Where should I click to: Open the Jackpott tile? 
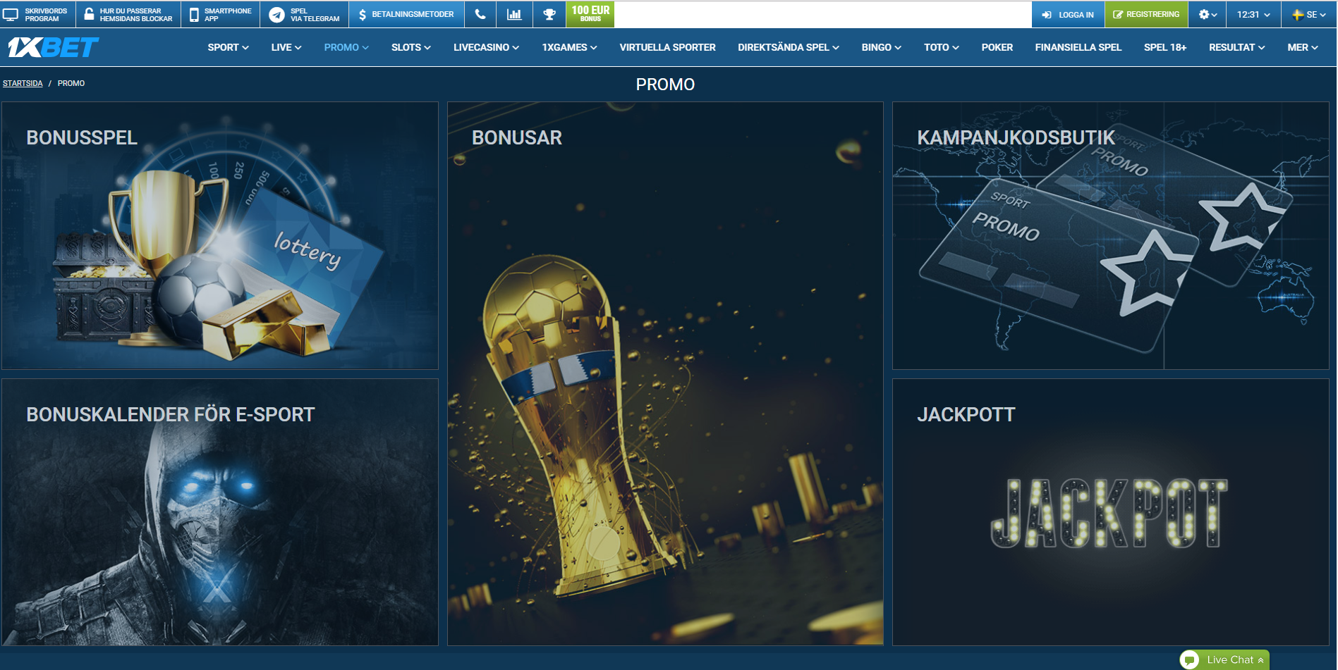coord(1110,512)
